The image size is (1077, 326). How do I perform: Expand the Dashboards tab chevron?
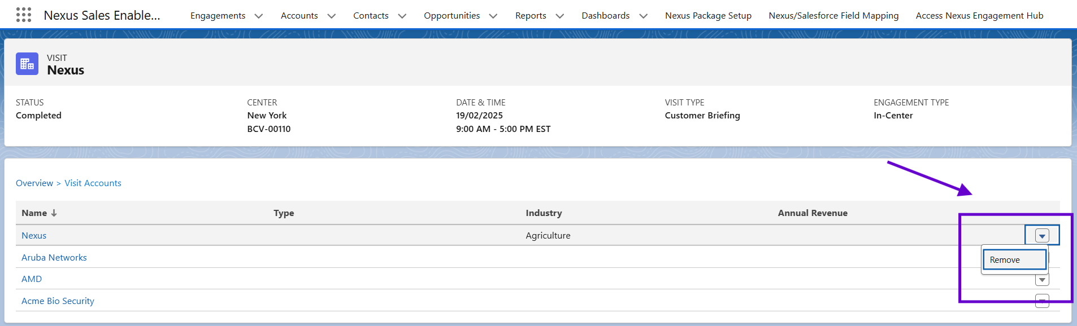point(644,16)
